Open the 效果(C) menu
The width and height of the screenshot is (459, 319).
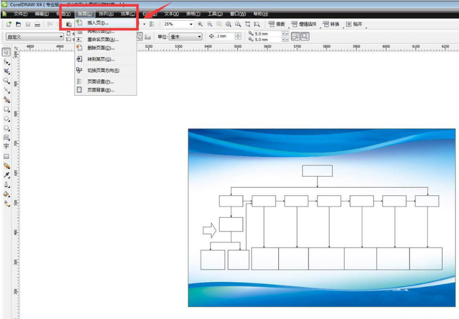point(128,14)
